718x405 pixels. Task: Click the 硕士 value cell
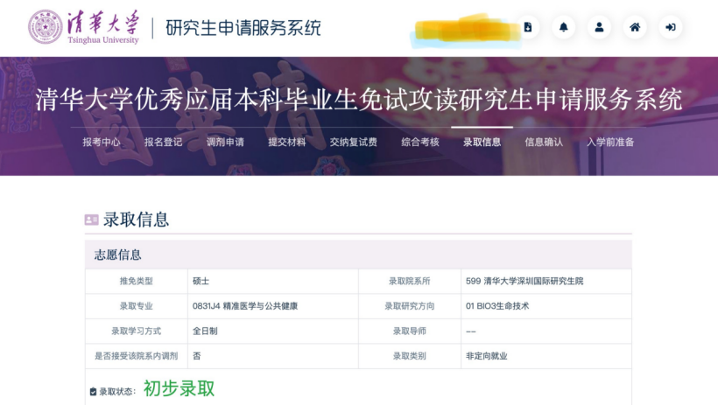click(x=273, y=281)
